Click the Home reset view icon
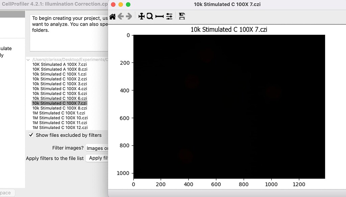 coord(113,16)
